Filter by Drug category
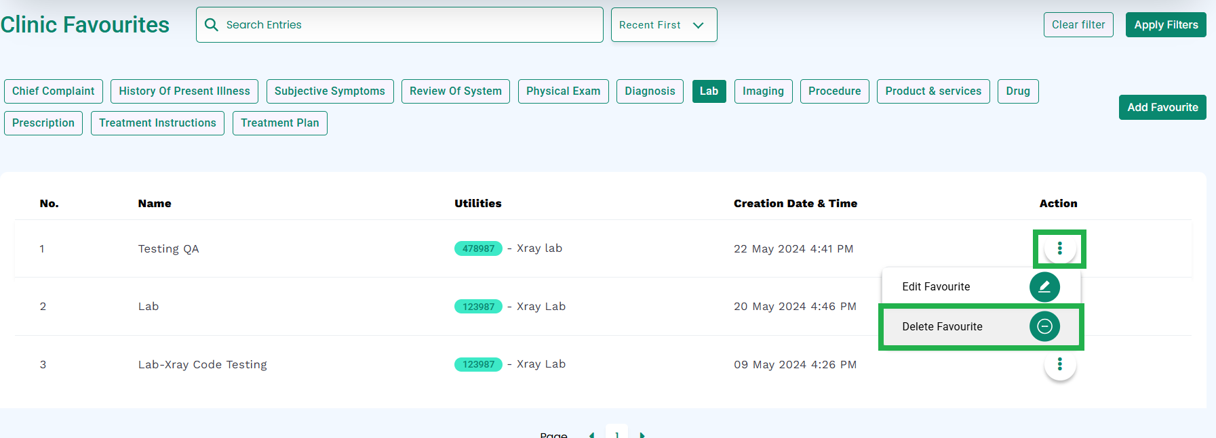The image size is (1216, 438). click(x=1018, y=91)
